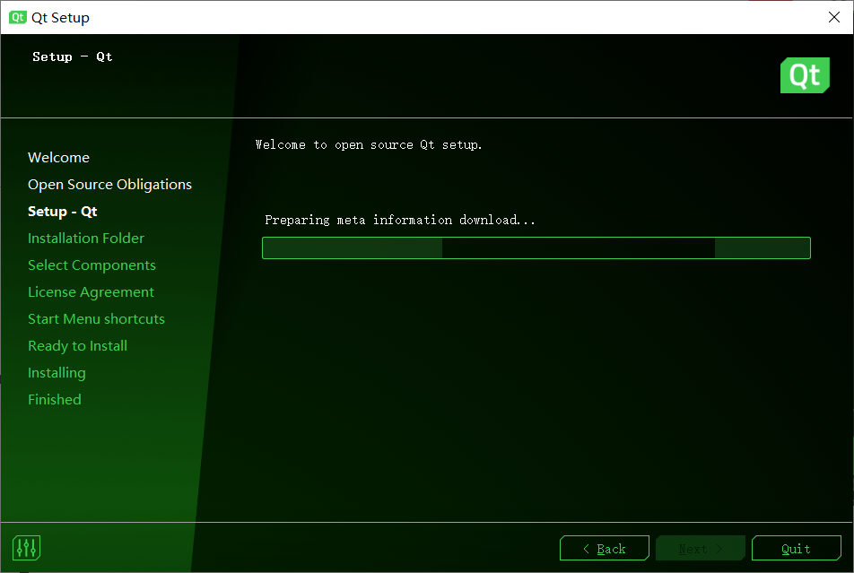Click the 'Setup - Qt' page header
854x573 pixels.
click(73, 56)
